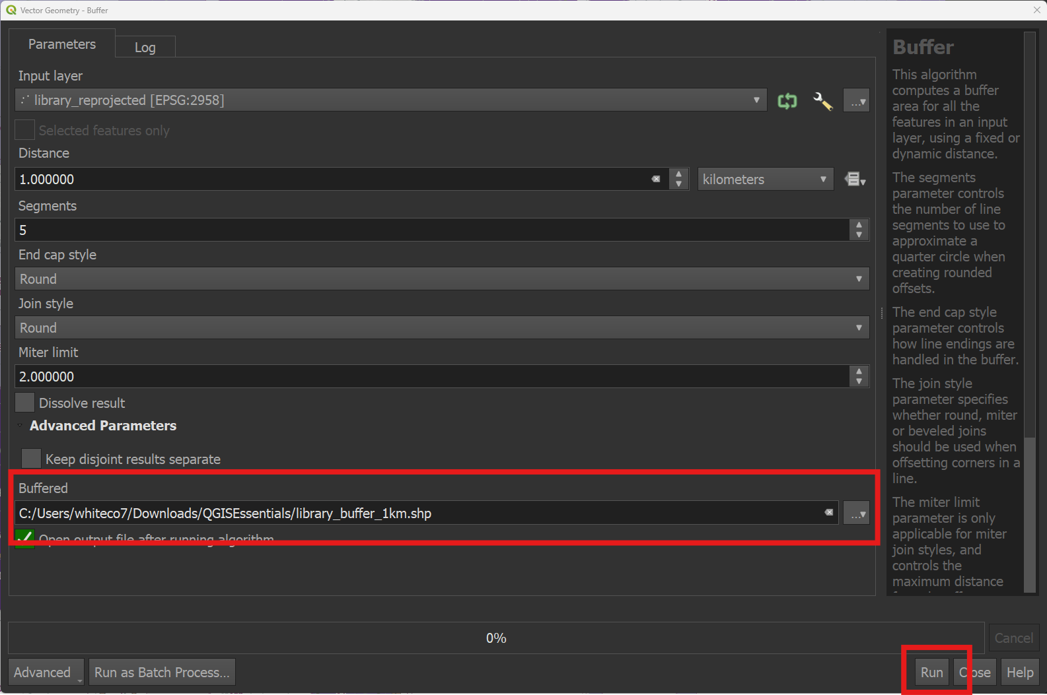Viewport: 1047px width, 695px height.
Task: Click into the Miter limit field
Action: [x=432, y=376]
